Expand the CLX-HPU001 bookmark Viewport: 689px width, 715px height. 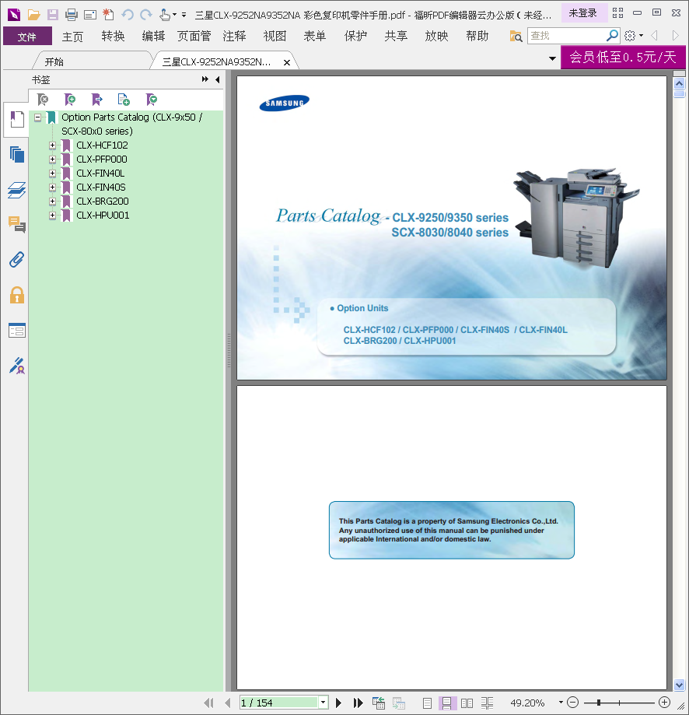tap(52, 216)
